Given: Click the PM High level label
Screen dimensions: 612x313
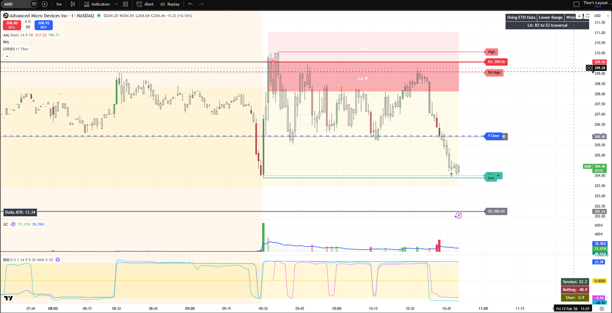Looking at the screenshot, I should pos(494,72).
